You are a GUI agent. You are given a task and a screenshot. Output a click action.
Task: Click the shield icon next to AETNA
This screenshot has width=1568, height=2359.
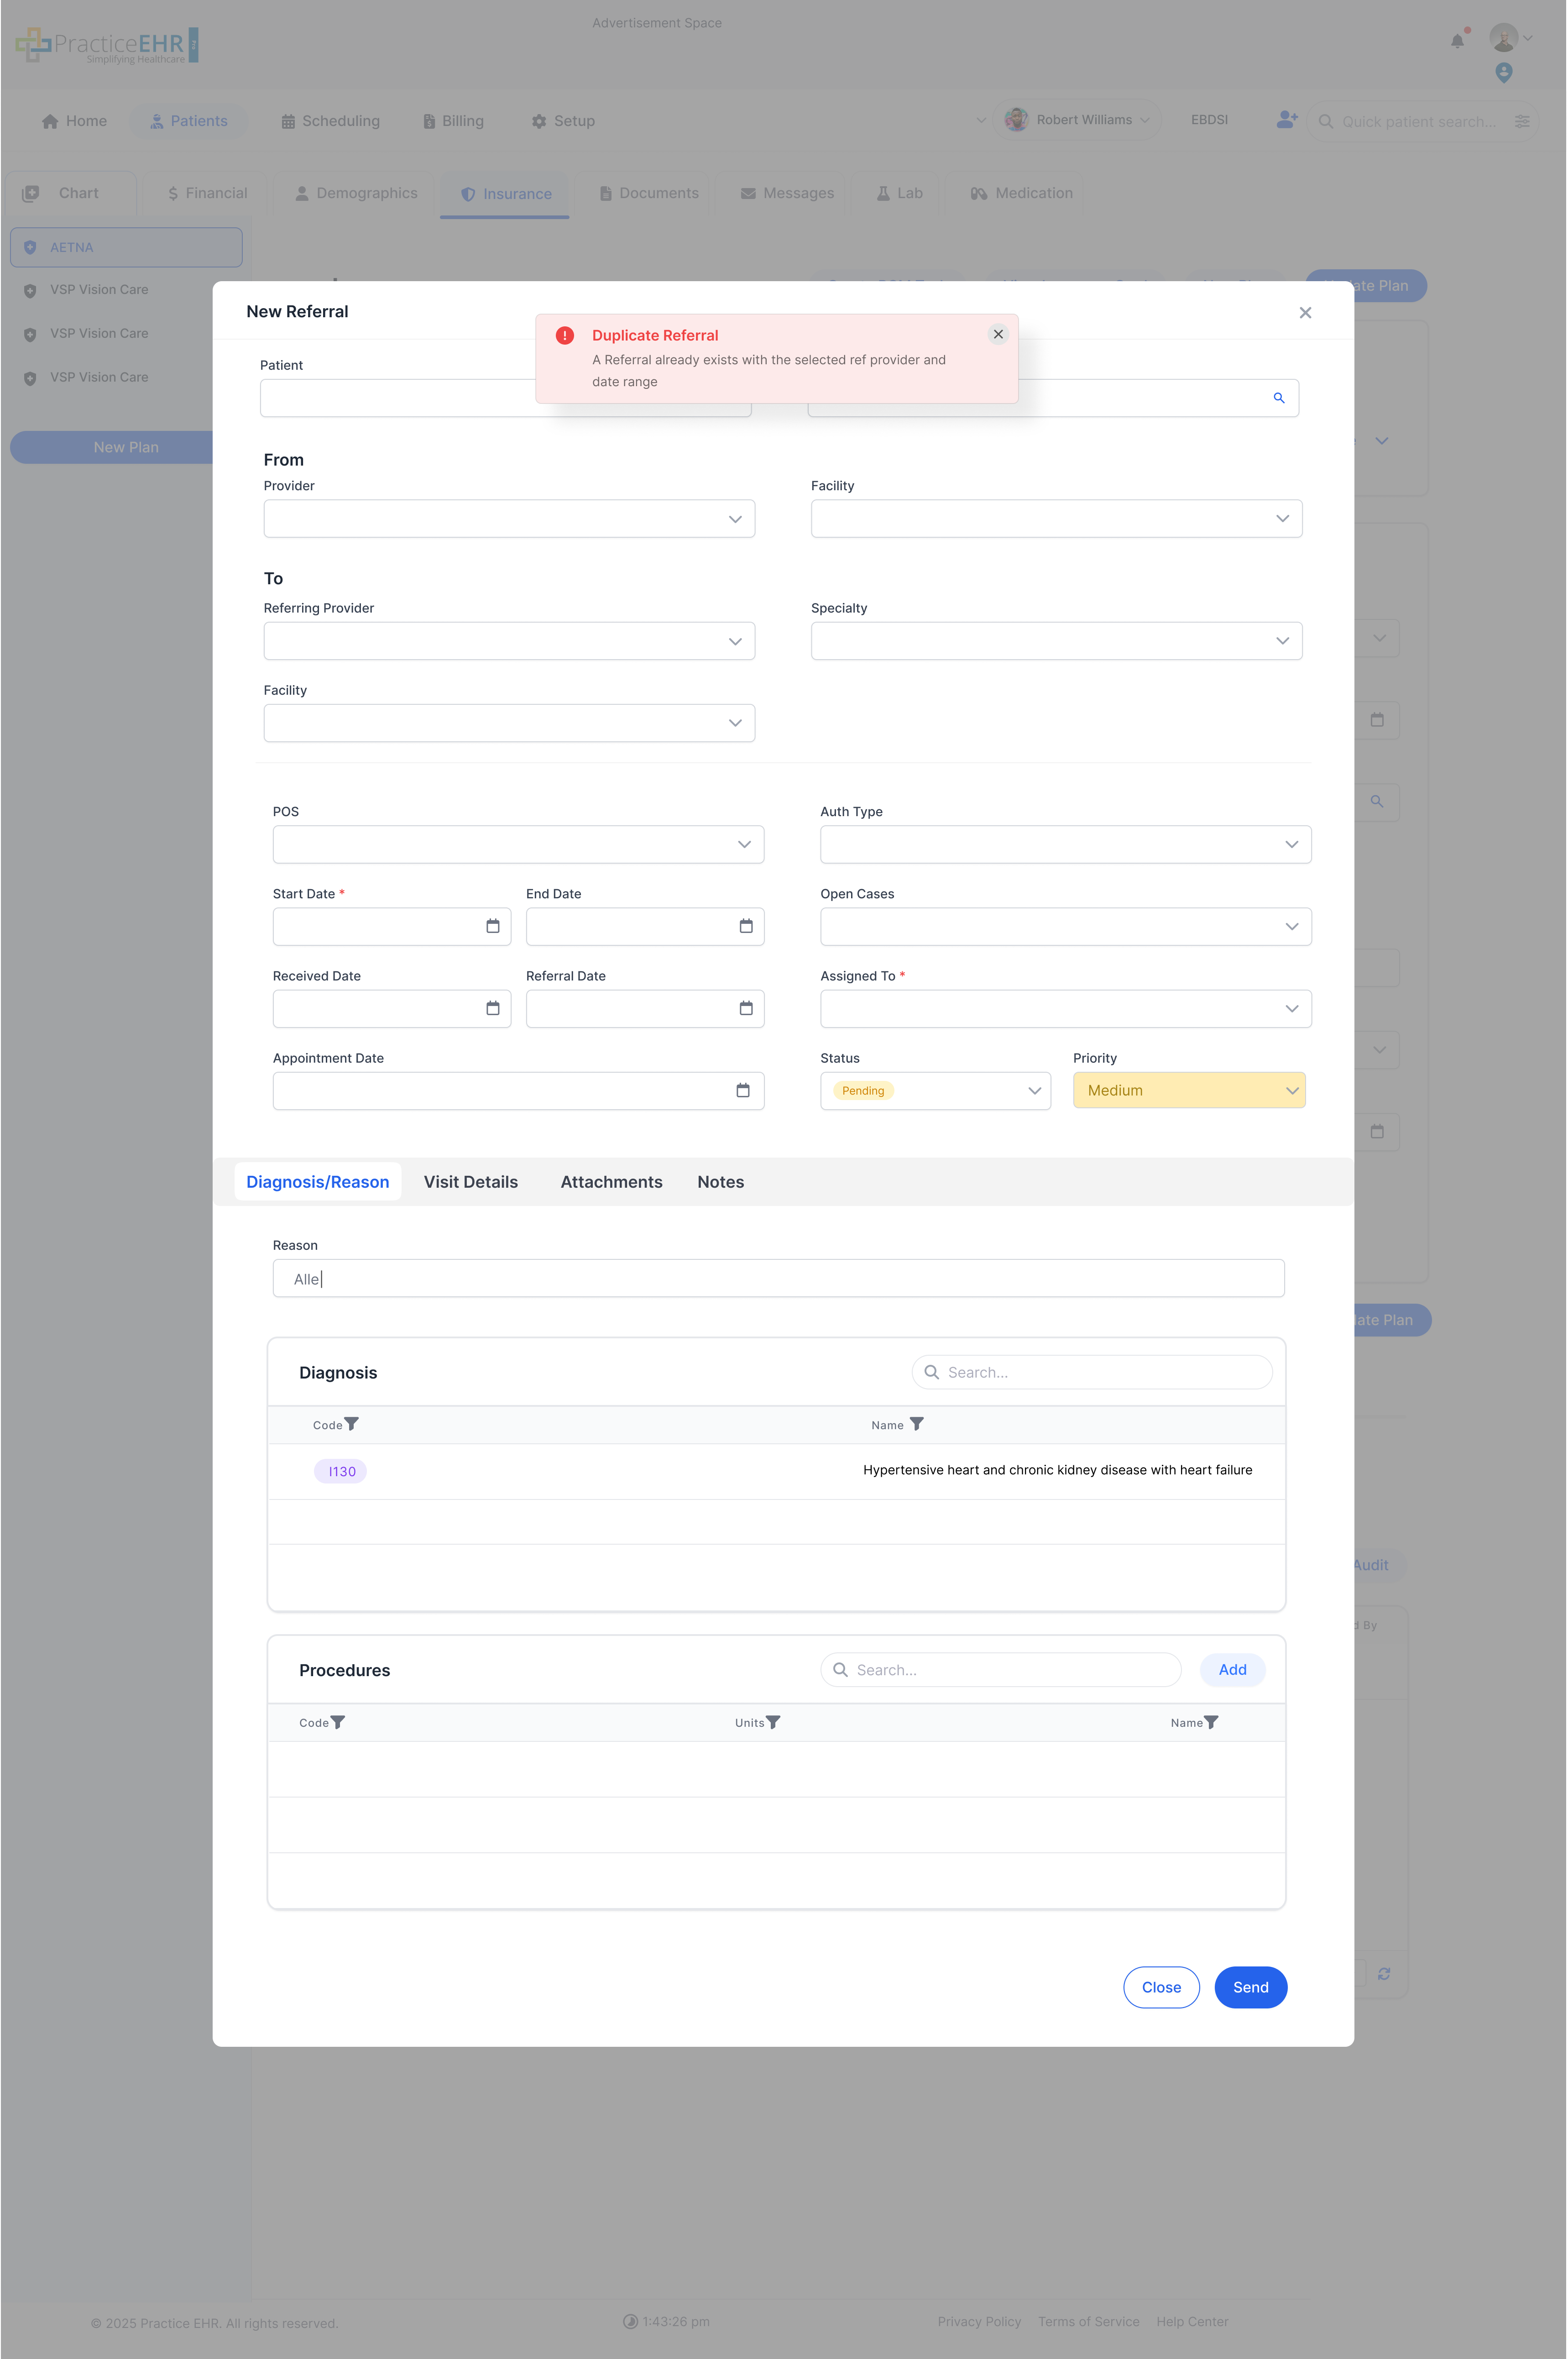click(x=30, y=247)
